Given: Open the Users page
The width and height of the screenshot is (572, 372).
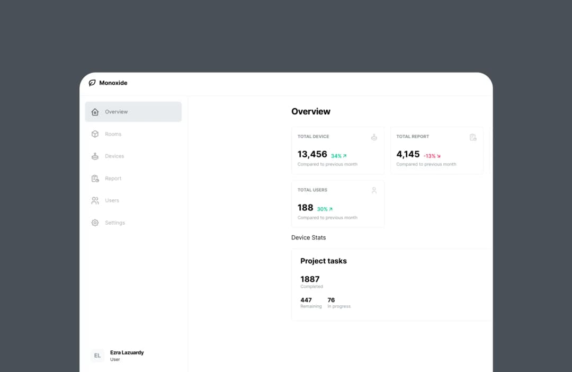Looking at the screenshot, I should pos(112,200).
